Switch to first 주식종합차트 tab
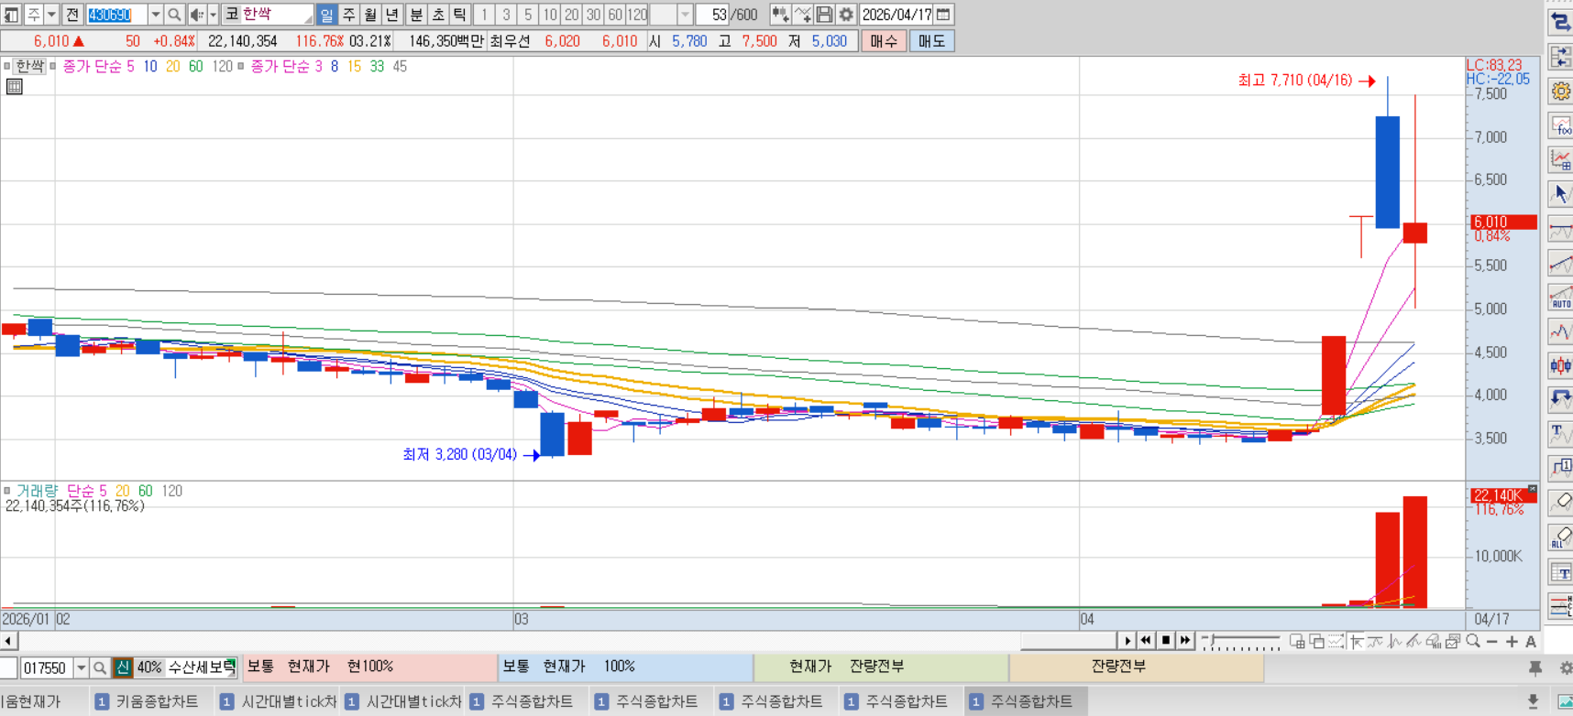Screen dimensions: 1573x716 tap(525, 701)
